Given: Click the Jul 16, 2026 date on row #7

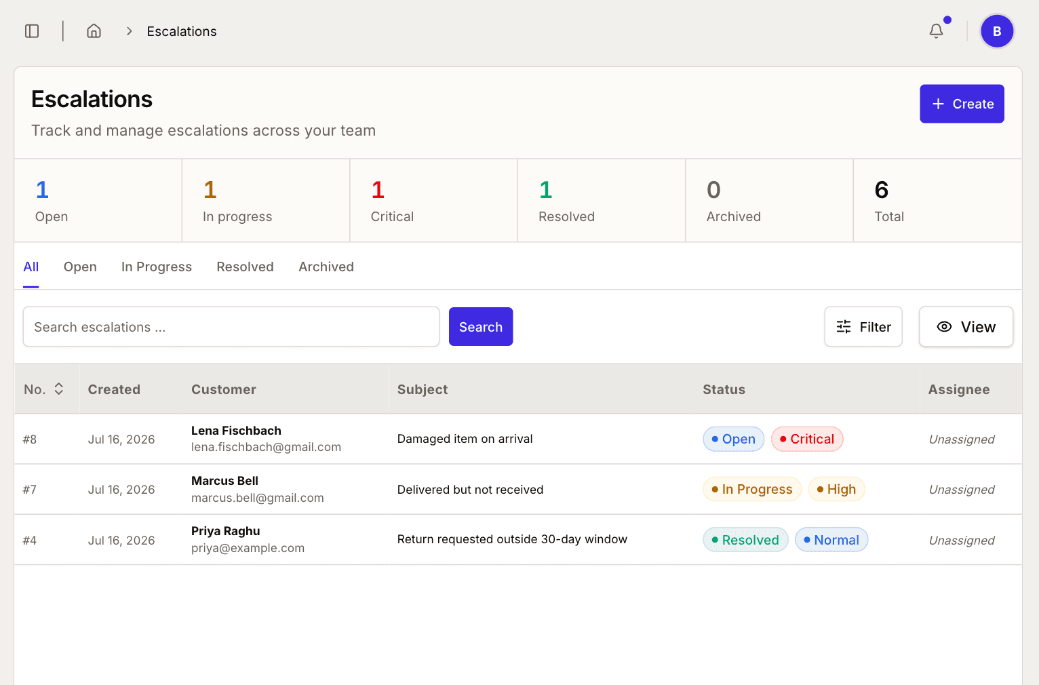Looking at the screenshot, I should point(121,490).
